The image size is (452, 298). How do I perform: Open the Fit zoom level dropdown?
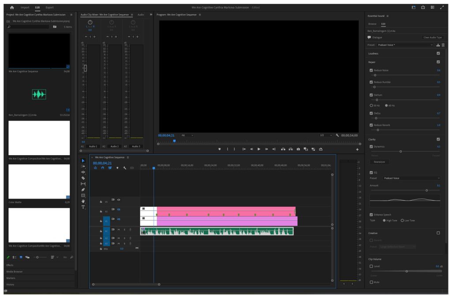point(188,135)
